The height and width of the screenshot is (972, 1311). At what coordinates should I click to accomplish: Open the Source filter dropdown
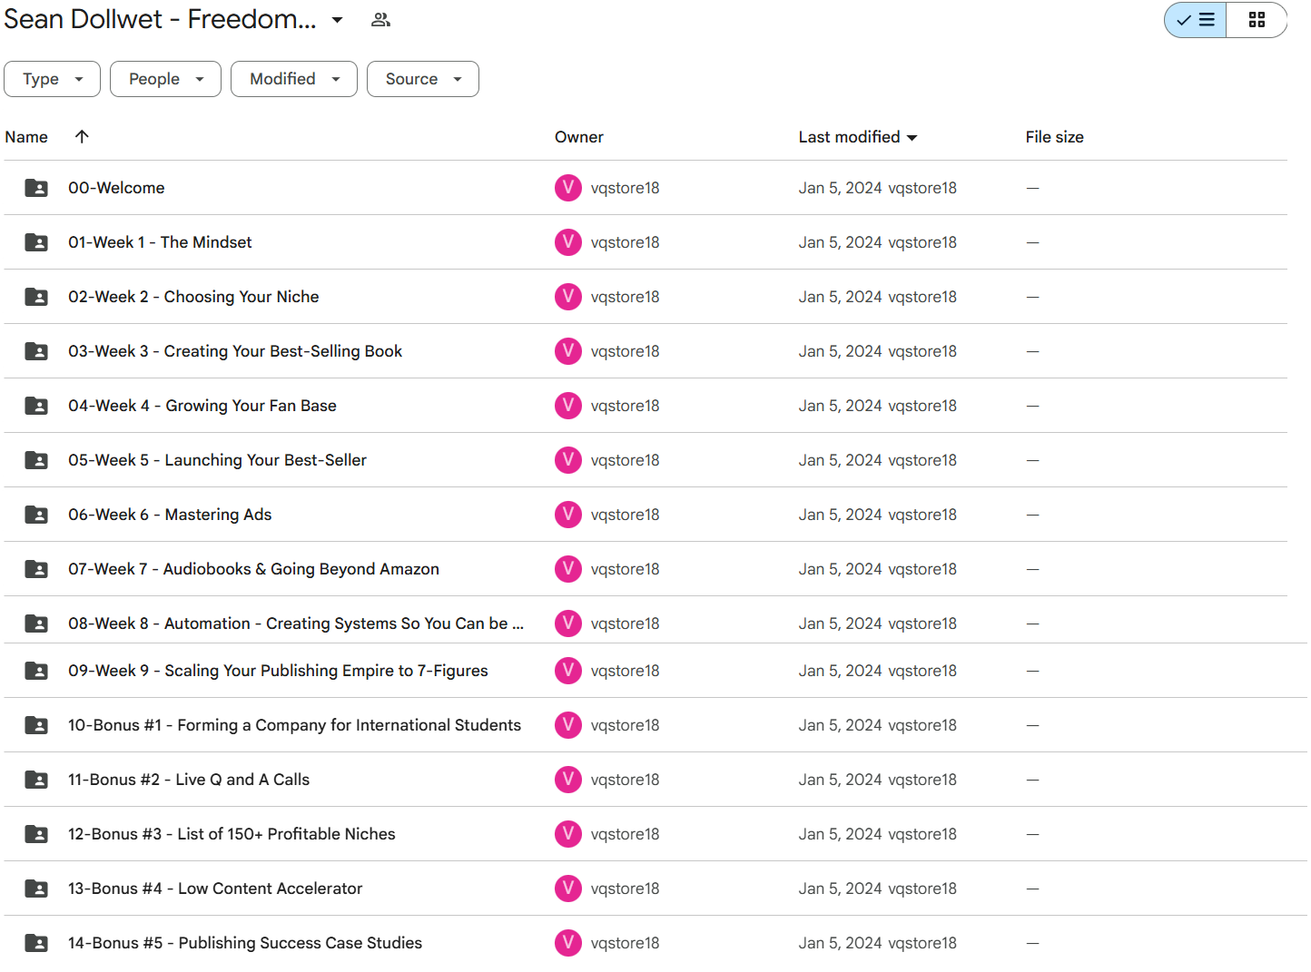(x=423, y=79)
